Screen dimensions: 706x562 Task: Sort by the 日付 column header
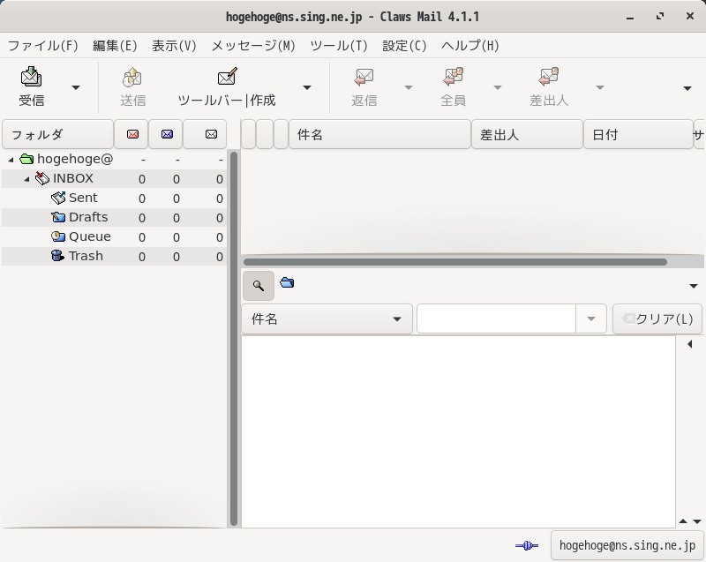tap(638, 134)
